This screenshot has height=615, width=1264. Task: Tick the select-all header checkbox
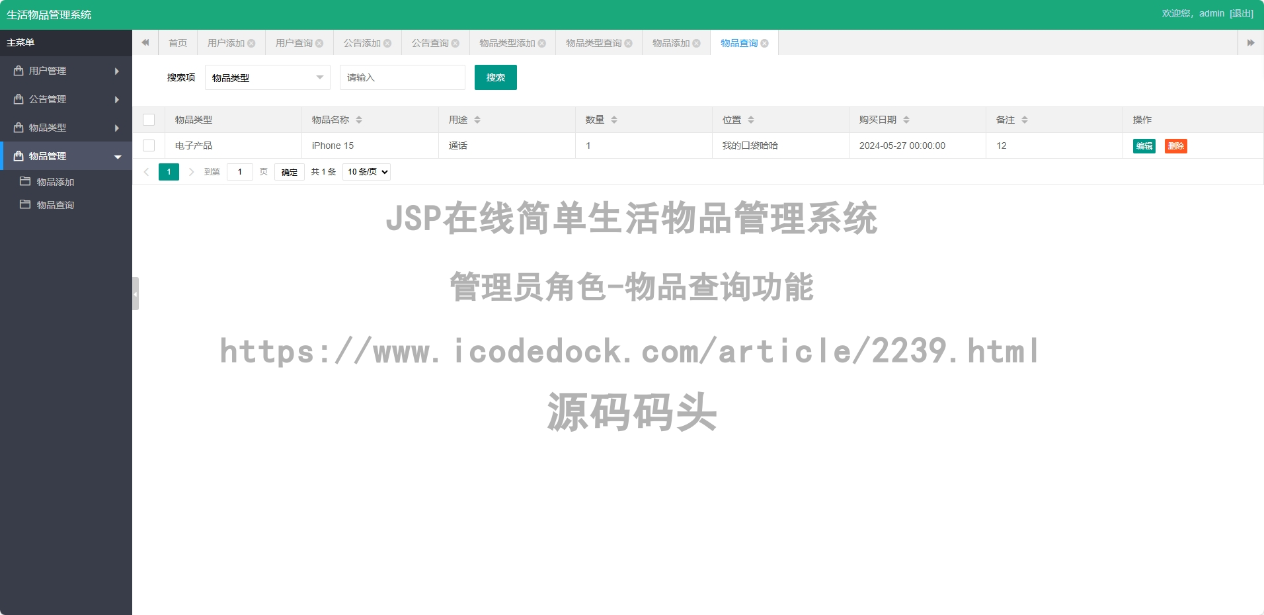click(x=149, y=120)
